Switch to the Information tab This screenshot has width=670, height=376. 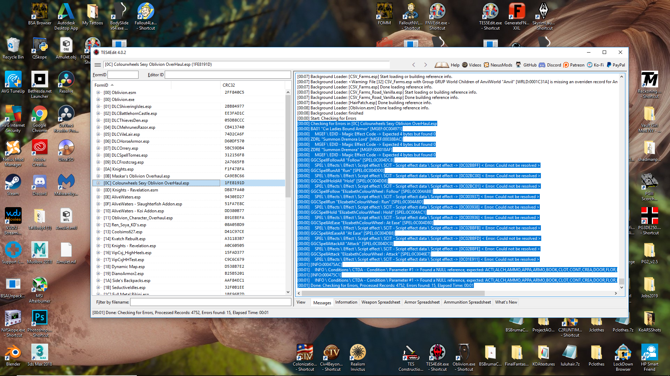click(346, 302)
